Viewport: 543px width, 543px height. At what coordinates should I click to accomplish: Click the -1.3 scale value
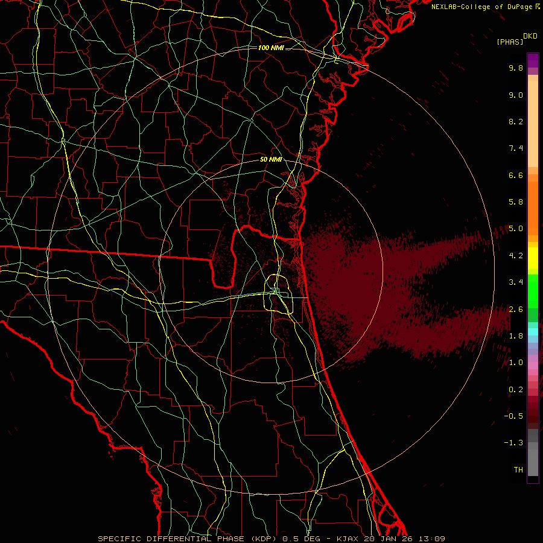tap(513, 443)
